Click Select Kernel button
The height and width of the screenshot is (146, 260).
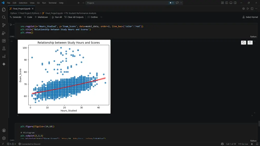coord(250,17)
